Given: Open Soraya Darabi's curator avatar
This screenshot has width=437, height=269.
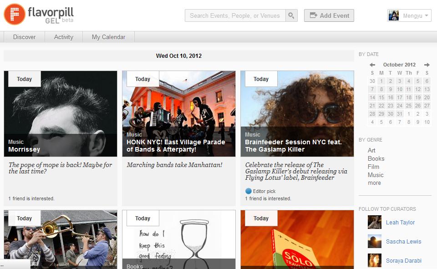Looking at the screenshot, I should [x=374, y=260].
